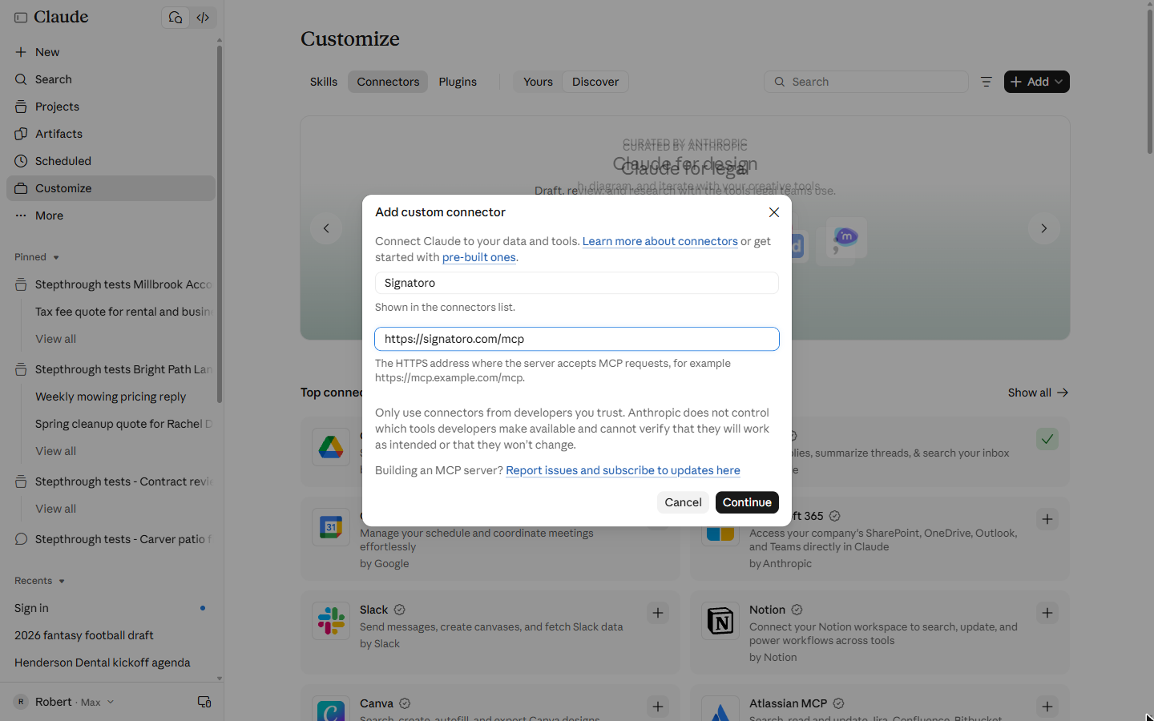Switch to the chat mode icon
The width and height of the screenshot is (1154, 721).
coord(176,18)
